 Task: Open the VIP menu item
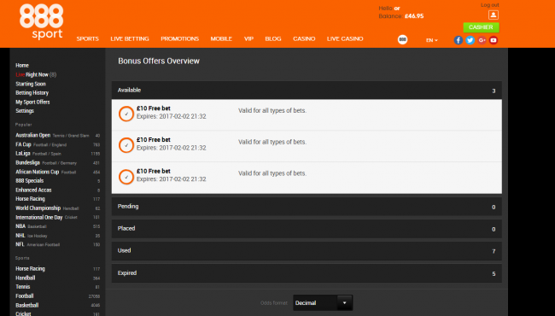248,39
